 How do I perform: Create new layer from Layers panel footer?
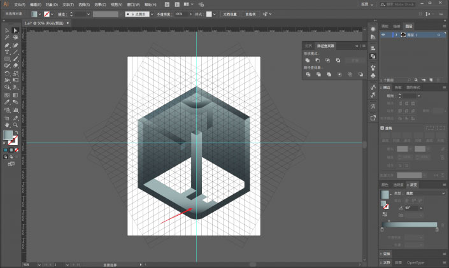[431, 80]
